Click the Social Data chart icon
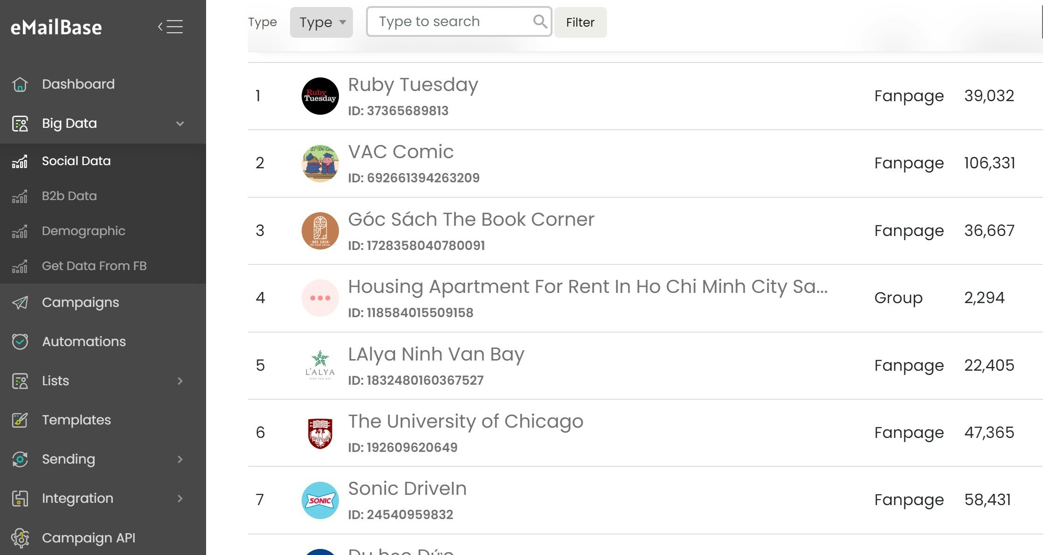This screenshot has width=1043, height=555. pos(20,161)
